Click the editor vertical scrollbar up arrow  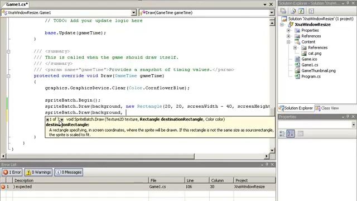pos(272,22)
